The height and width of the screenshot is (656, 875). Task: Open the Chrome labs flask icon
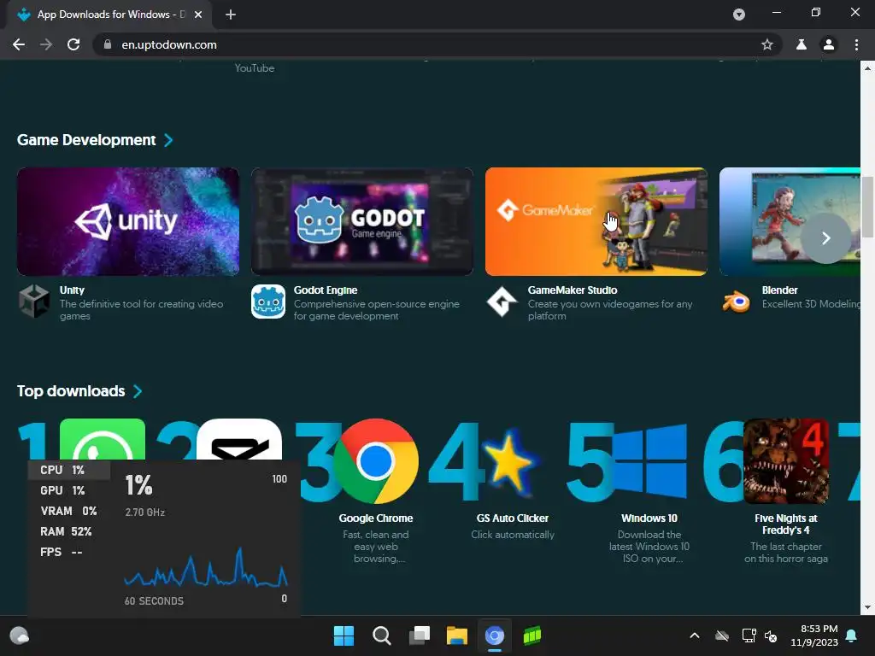[801, 44]
